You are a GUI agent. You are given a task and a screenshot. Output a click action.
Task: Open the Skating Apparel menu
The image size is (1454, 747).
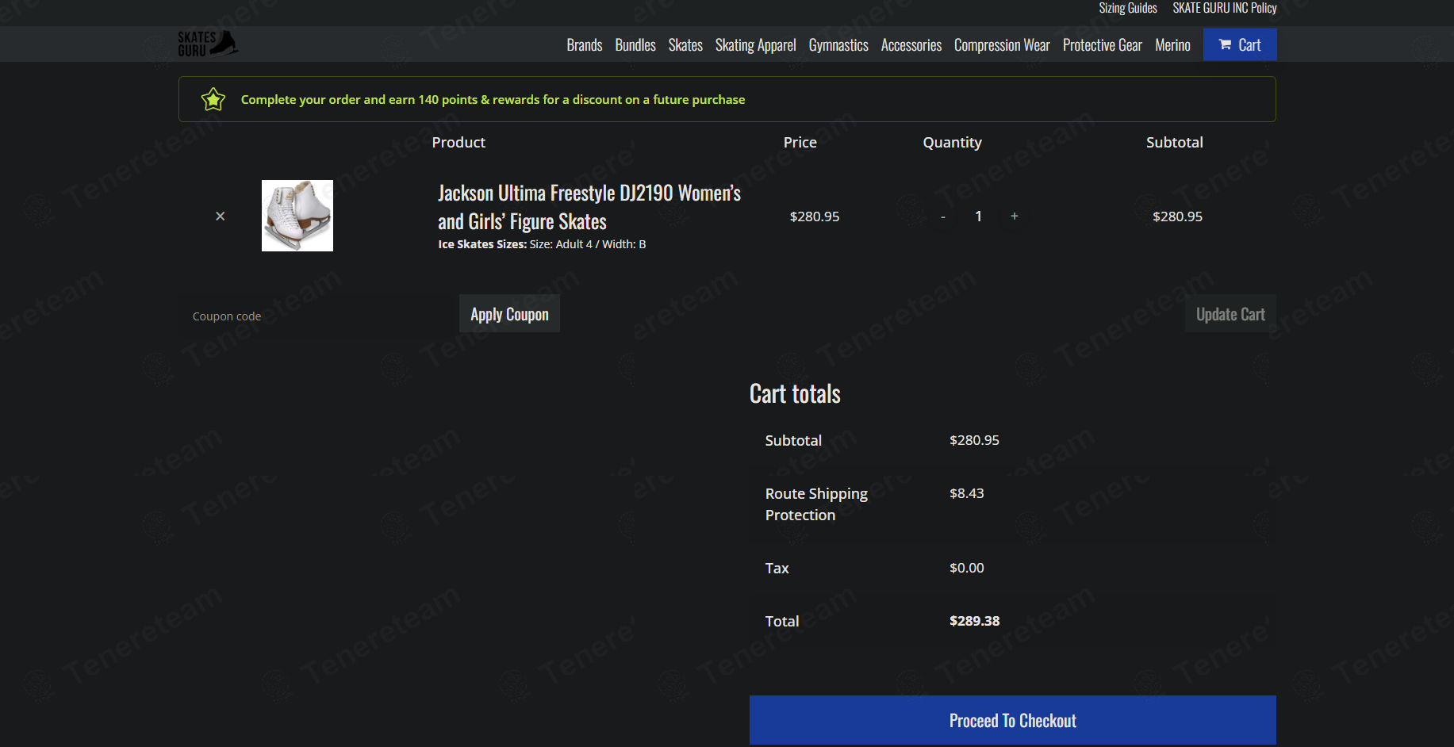pyautogui.click(x=755, y=45)
